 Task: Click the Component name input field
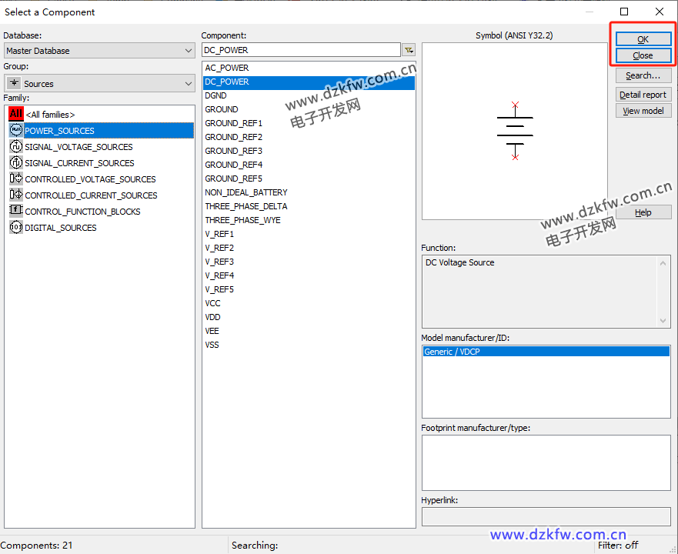(300, 50)
